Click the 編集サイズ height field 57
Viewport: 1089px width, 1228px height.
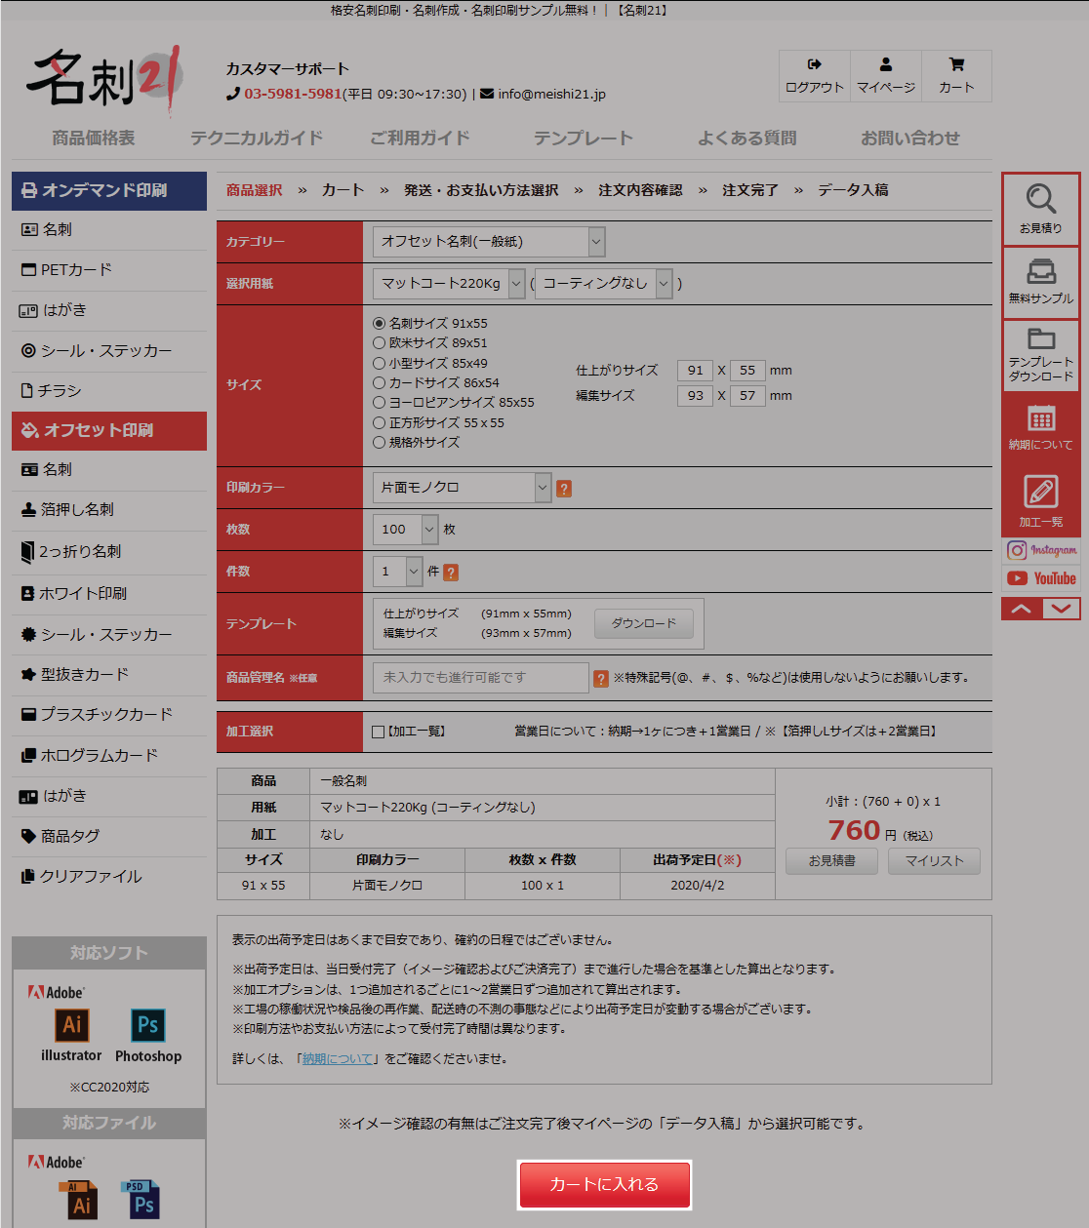point(747,396)
